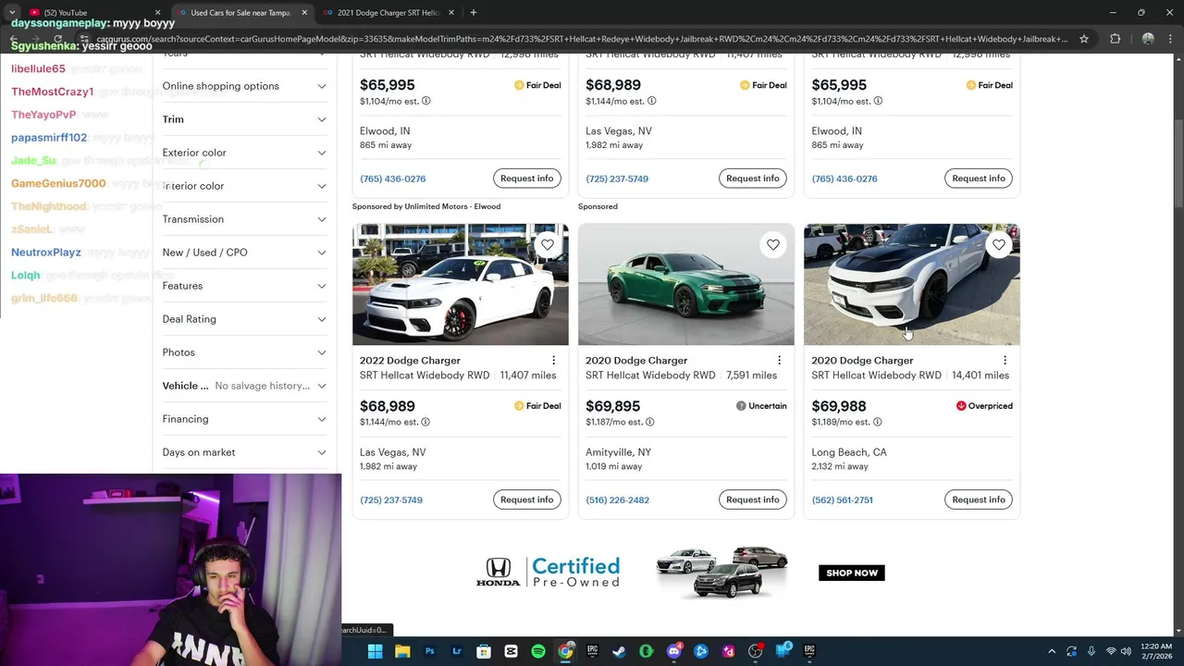Show payment info icon beside $1,189/mo est.
This screenshot has width=1184, height=666.
click(x=877, y=422)
